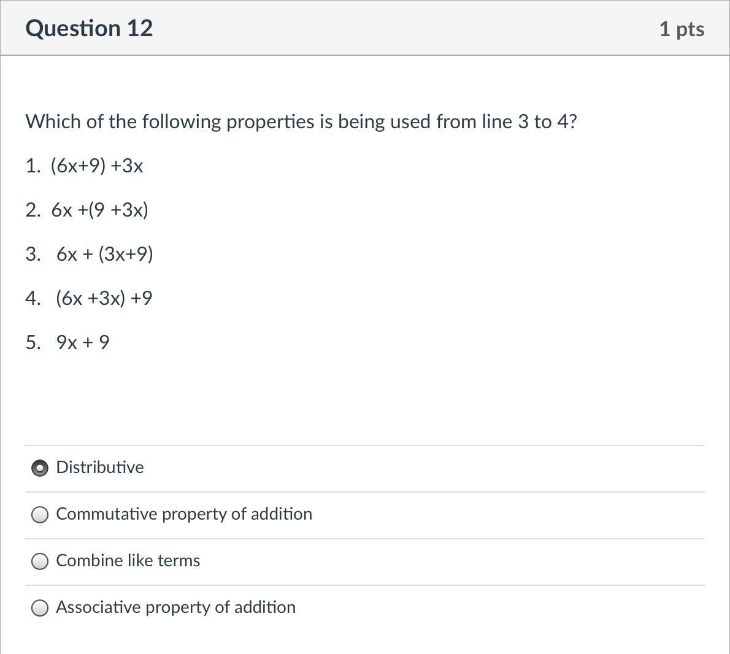Click the 'Associative property of addition' label text
This screenshot has width=730, height=654.
pyautogui.click(x=176, y=607)
